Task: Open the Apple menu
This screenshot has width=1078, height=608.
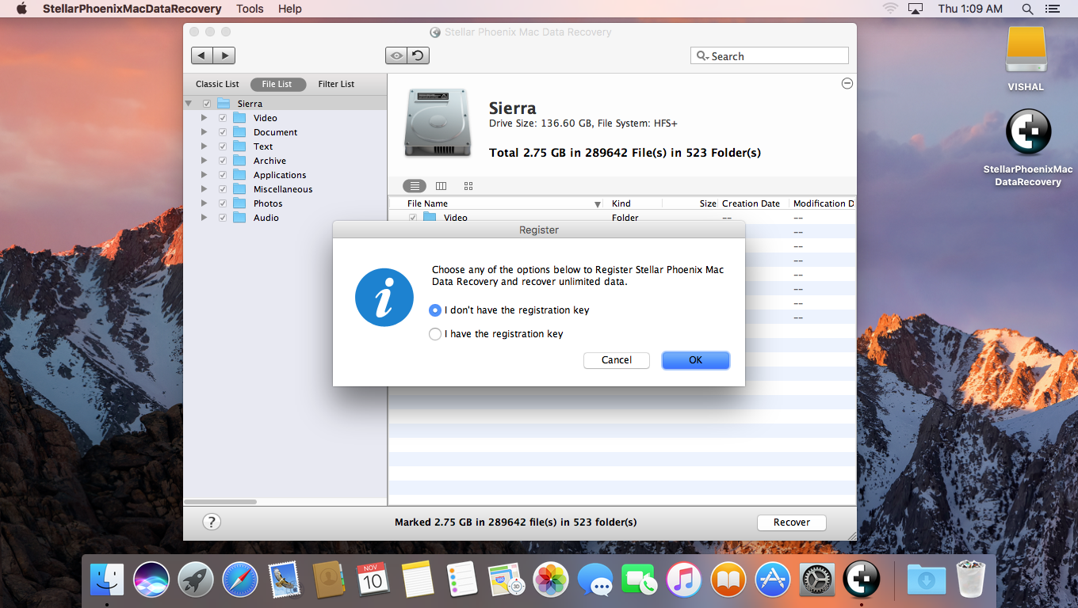Action: (x=21, y=9)
